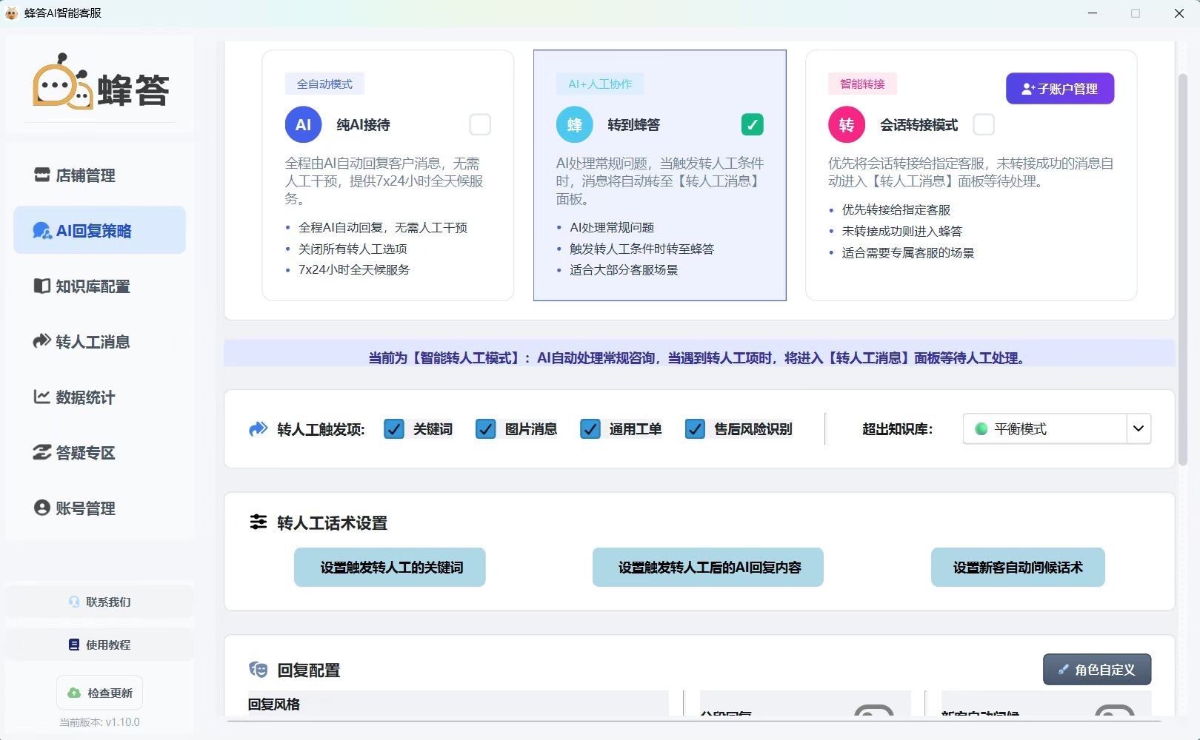Open 账号管理 in the sidebar
The width and height of the screenshot is (1200, 740).
pos(99,508)
